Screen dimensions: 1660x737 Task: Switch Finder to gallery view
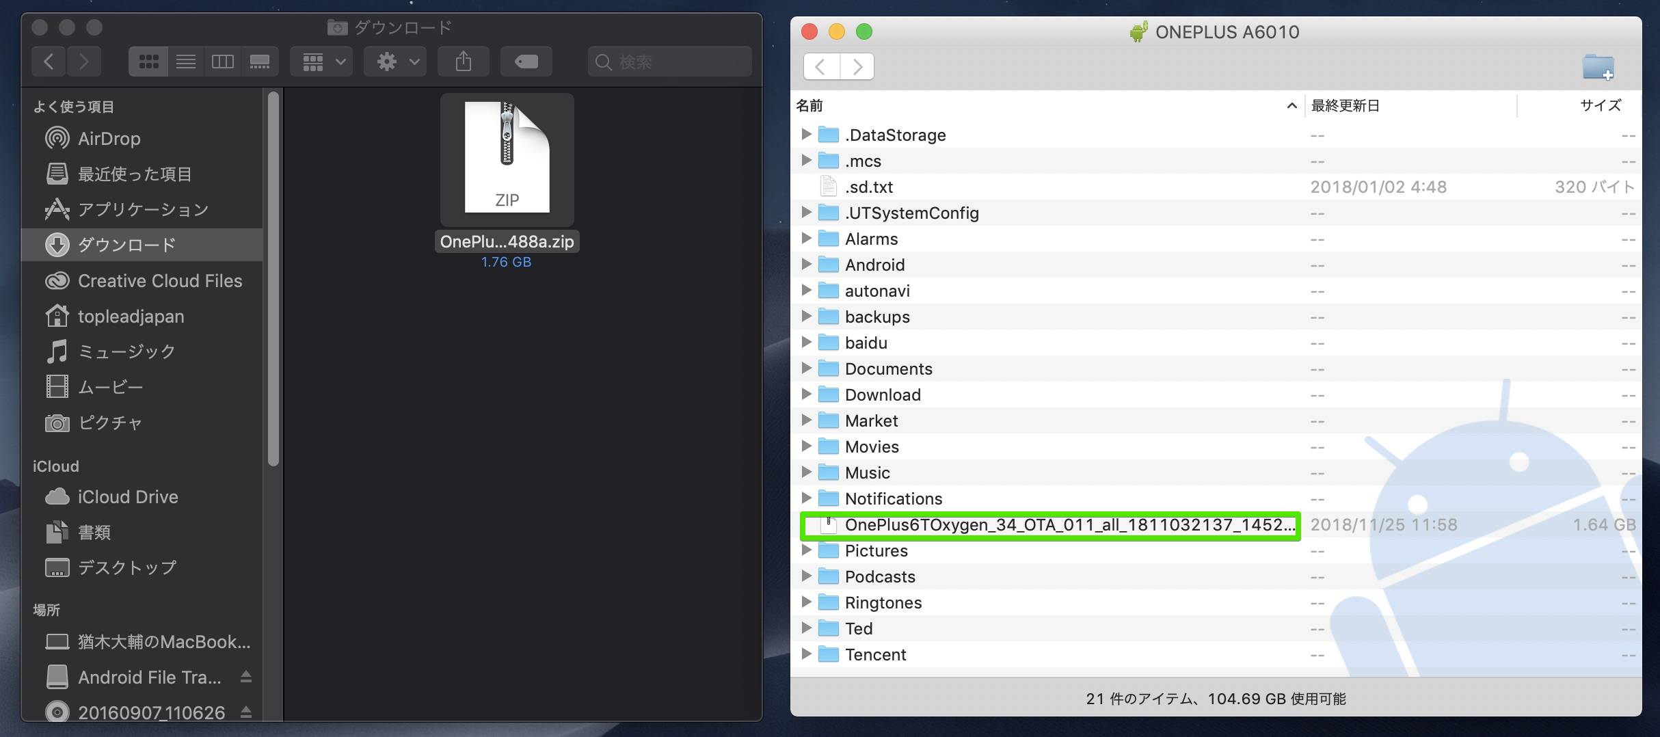(x=260, y=62)
